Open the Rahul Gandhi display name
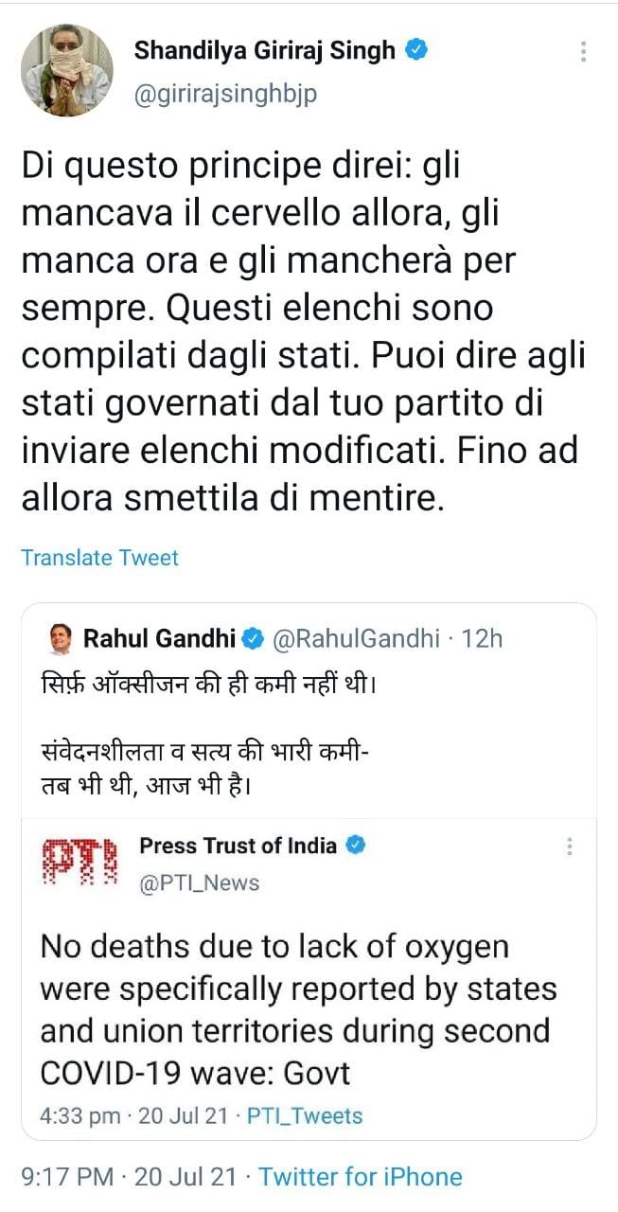Image resolution: width=618 pixels, height=1212 pixels. tap(159, 639)
